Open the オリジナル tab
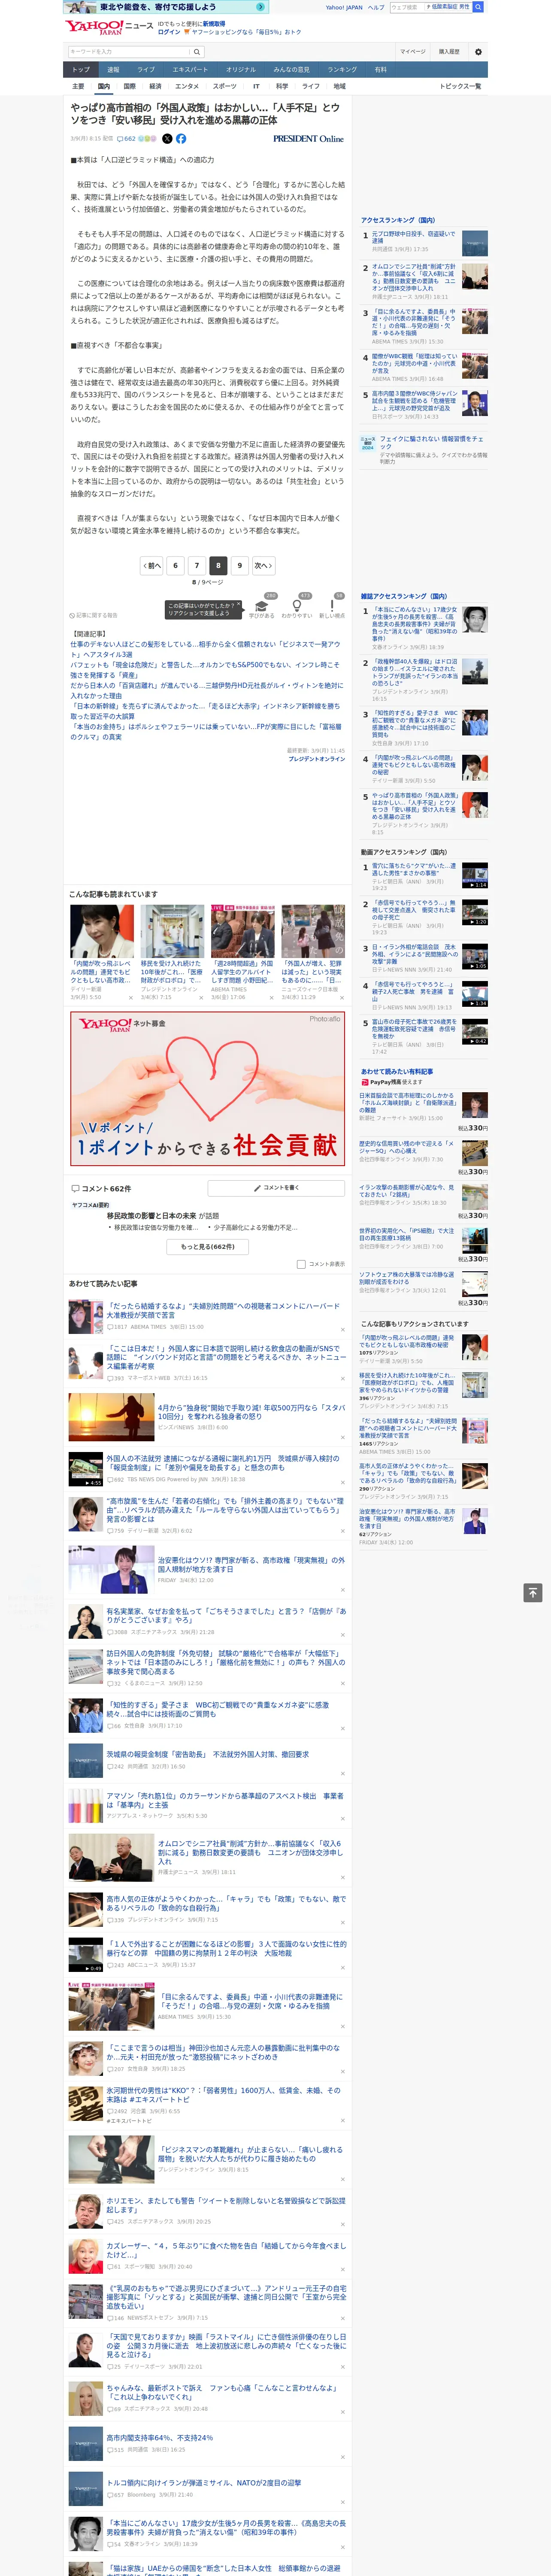This screenshot has width=551, height=2576. (241, 70)
